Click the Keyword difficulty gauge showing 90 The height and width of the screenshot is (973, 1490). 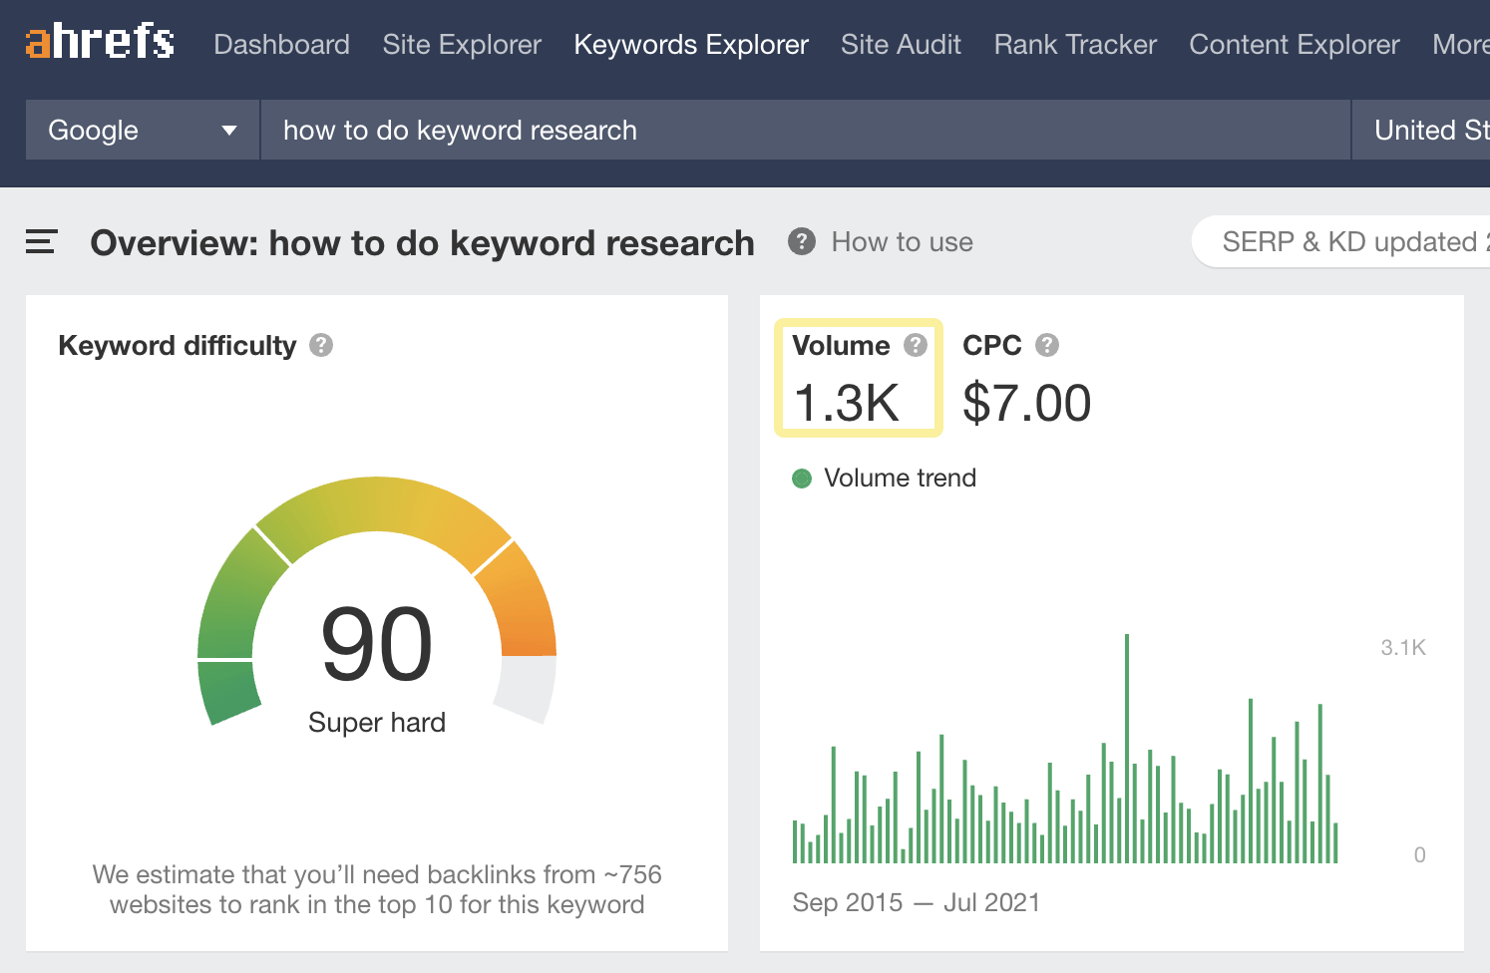tap(377, 618)
